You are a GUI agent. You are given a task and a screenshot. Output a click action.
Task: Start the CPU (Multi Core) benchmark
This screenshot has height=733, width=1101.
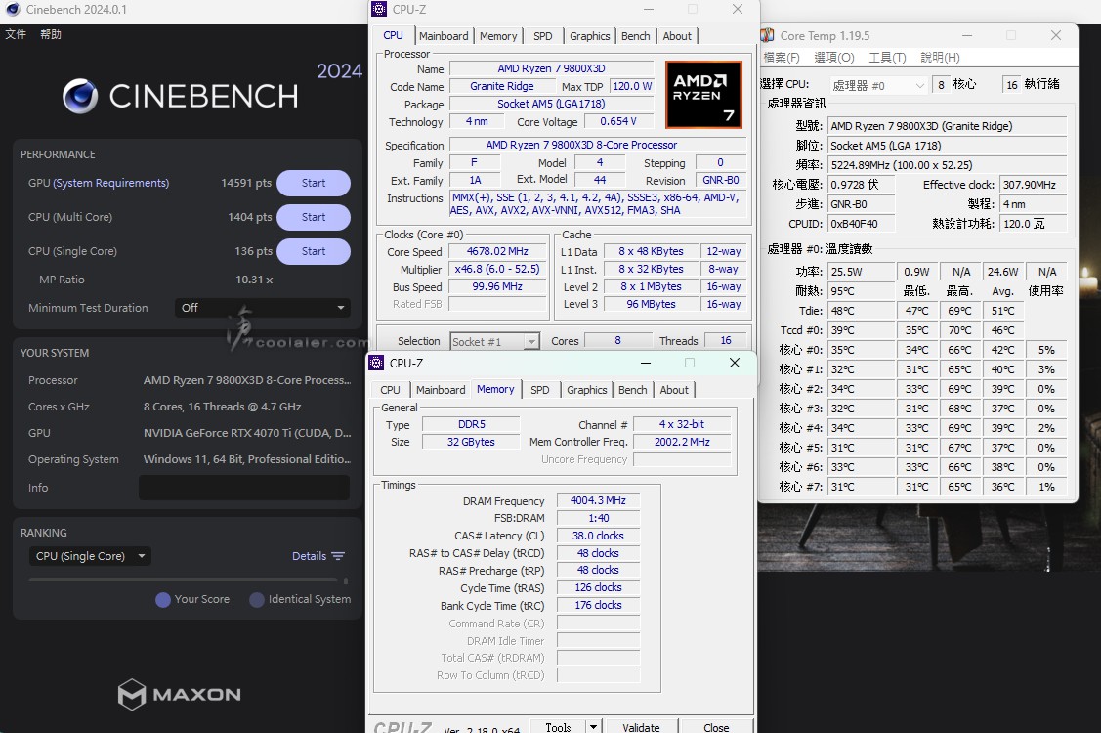pyautogui.click(x=313, y=217)
